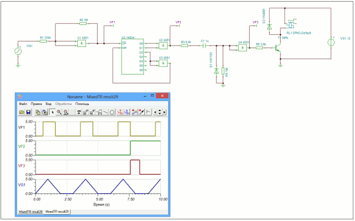
Task: Open the Помощь menu
Action: click(x=82, y=104)
